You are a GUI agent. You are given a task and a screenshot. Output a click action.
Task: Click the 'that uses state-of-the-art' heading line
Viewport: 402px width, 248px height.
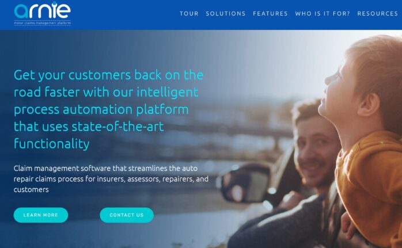click(x=89, y=127)
